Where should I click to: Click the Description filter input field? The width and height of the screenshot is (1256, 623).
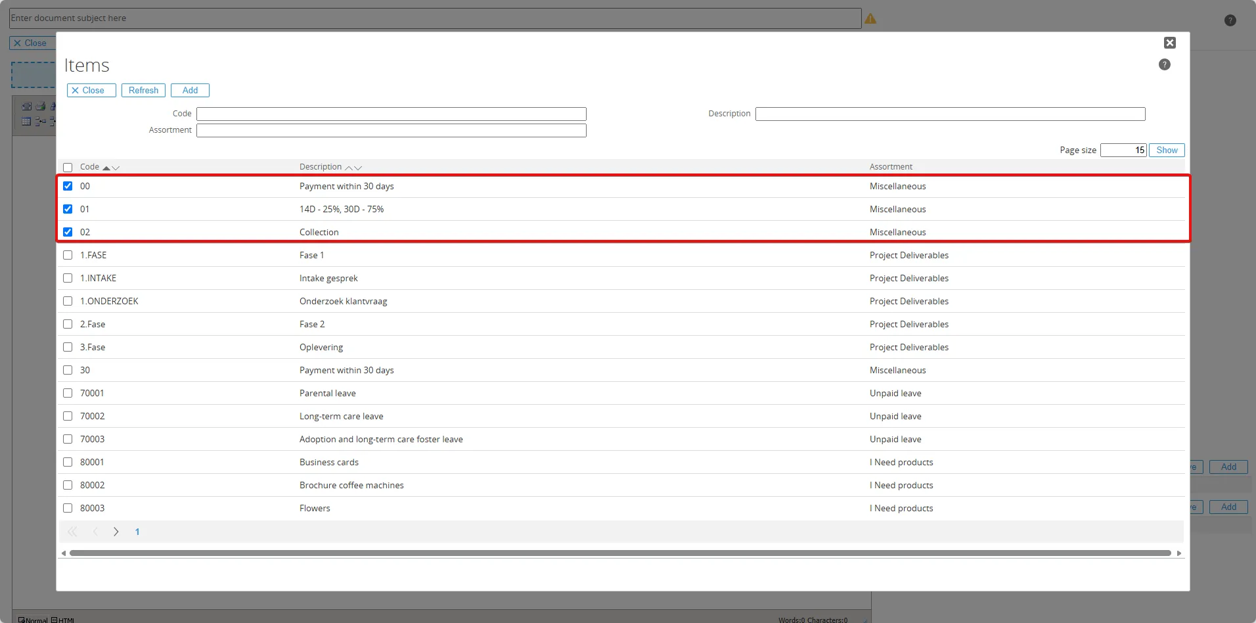tap(951, 114)
